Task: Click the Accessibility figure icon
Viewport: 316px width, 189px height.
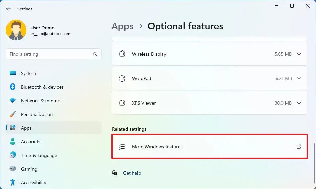Action: [13, 182]
